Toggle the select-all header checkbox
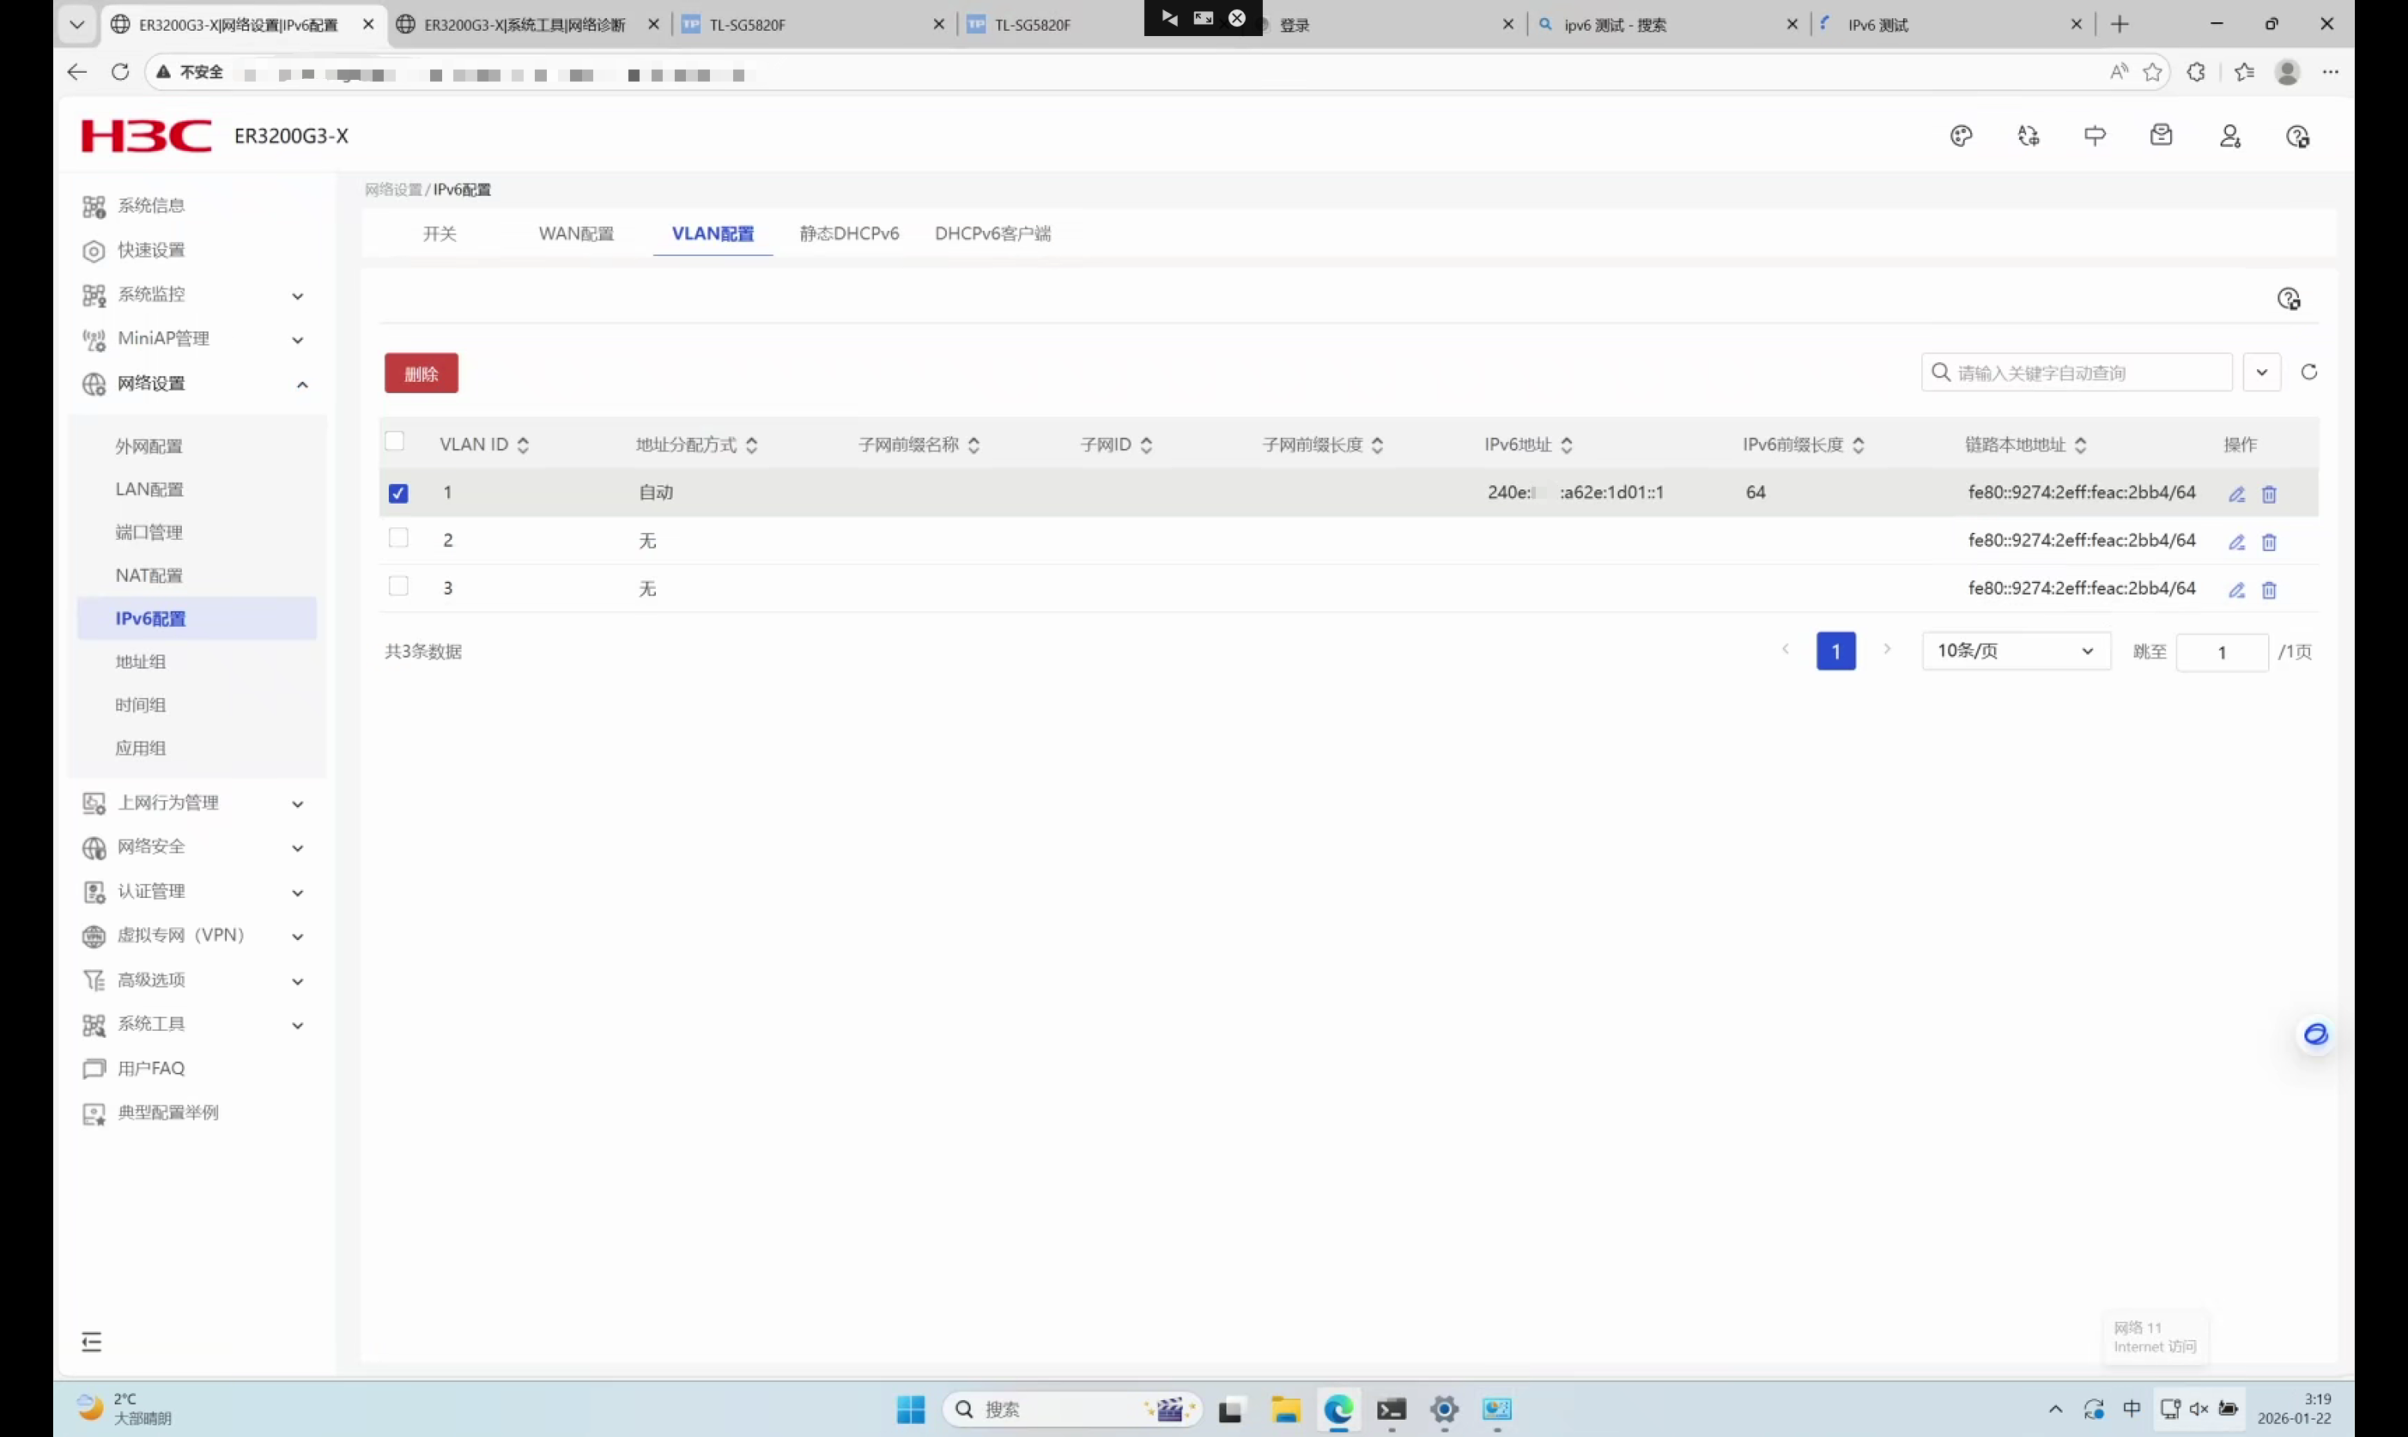 pos(394,441)
